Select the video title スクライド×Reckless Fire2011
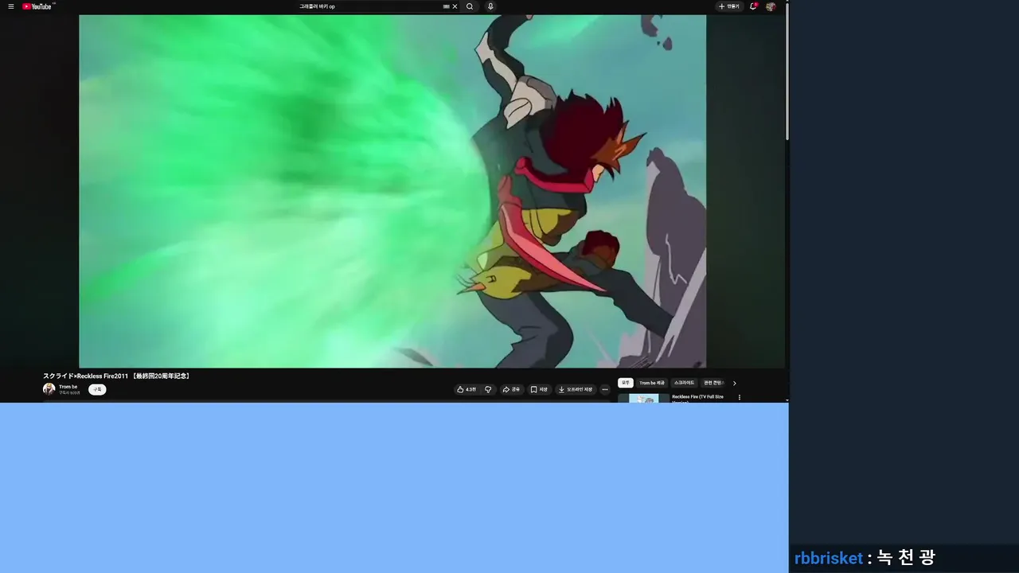This screenshot has width=1019, height=573. pyautogui.click(x=117, y=376)
